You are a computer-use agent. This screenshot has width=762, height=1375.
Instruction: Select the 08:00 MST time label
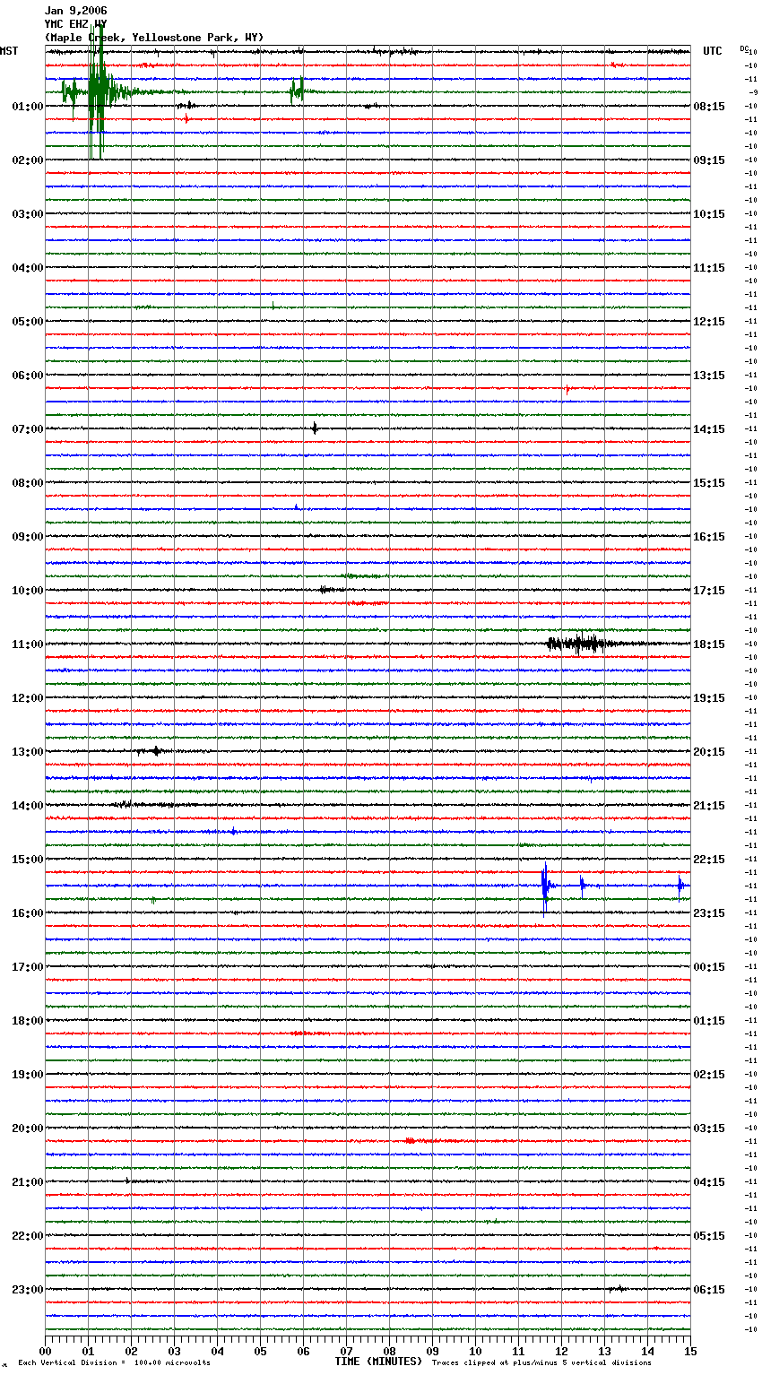[28, 483]
